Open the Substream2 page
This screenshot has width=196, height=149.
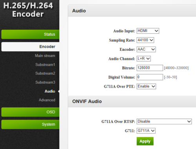click(x=45, y=74)
